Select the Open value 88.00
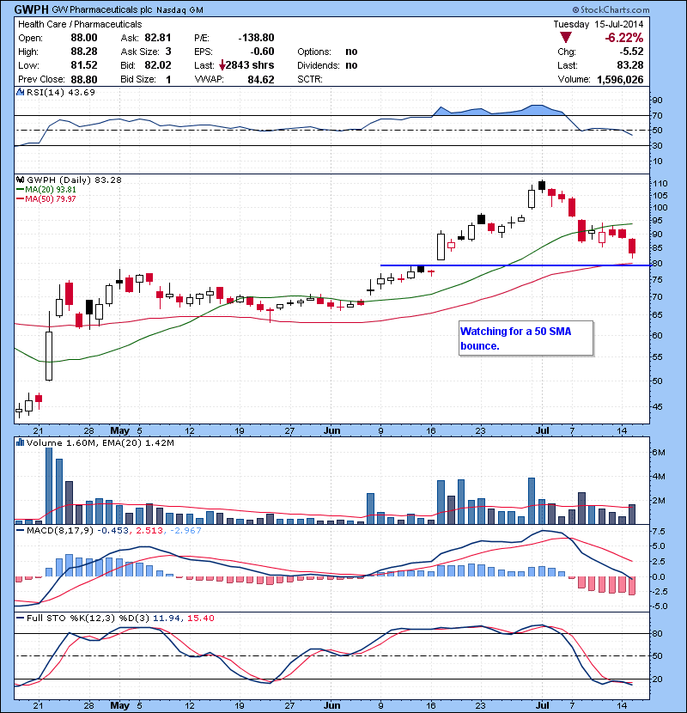687x713 pixels. click(x=84, y=38)
